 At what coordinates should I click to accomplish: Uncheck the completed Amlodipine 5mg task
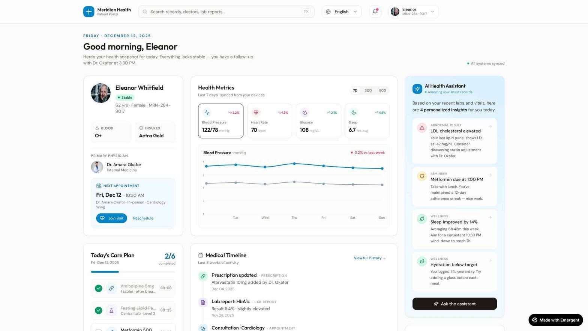tap(99, 288)
